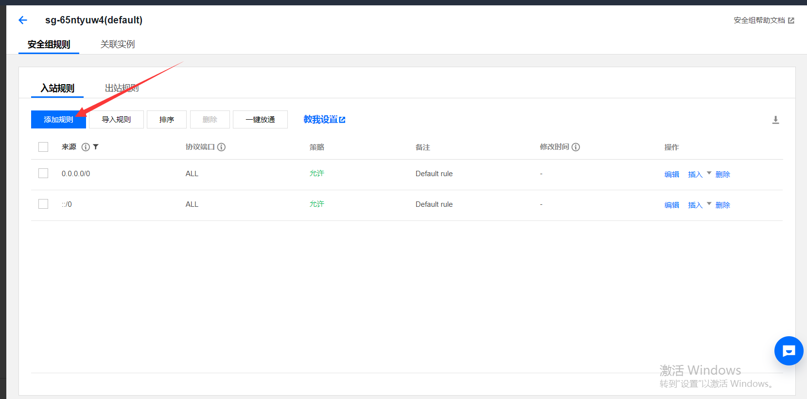Click info icon next to 来源

pyautogui.click(x=86, y=147)
